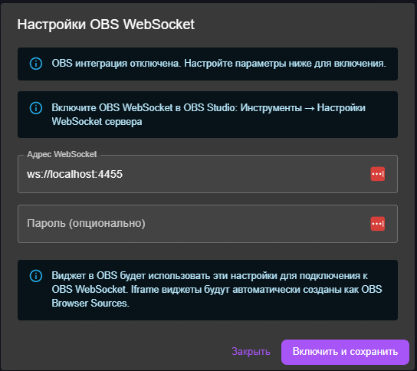Click the Закрыть button
417x371 pixels.
251,352
